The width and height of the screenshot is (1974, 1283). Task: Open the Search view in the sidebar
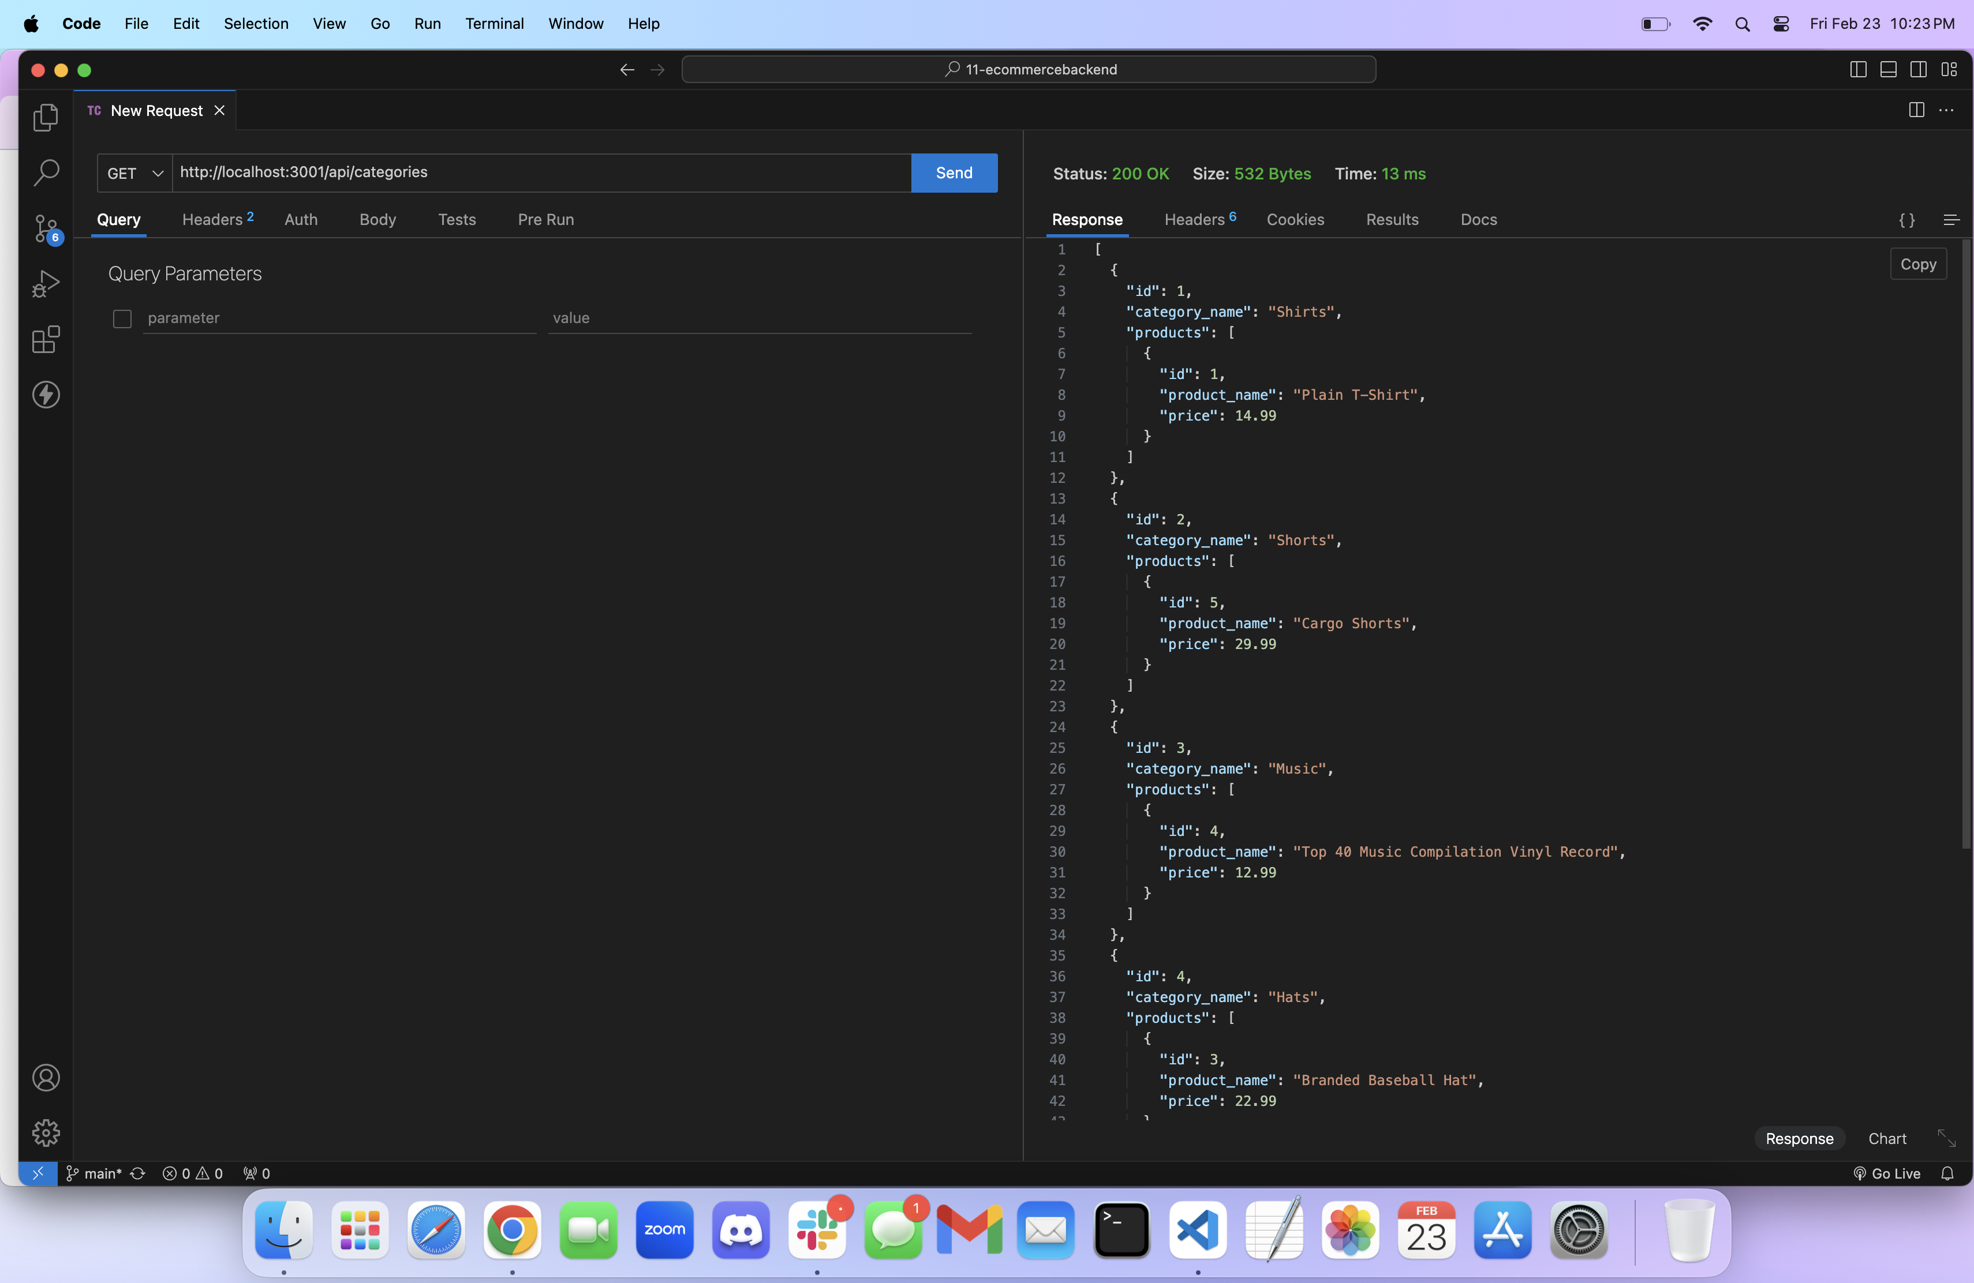(46, 172)
